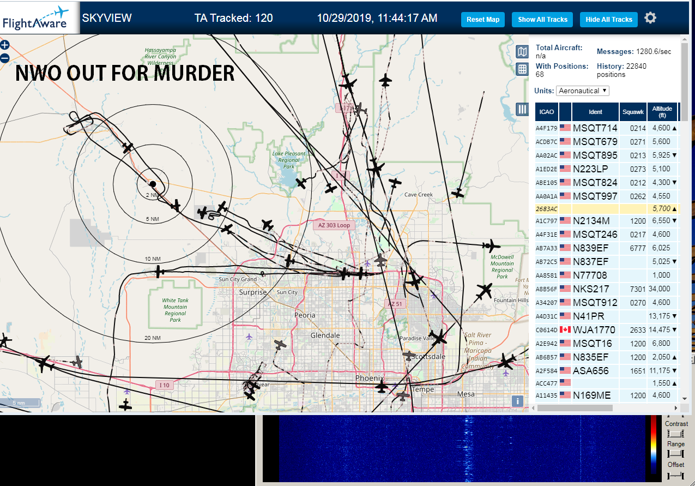
Task: Select the N835EF aircraft row
Action: tap(607, 357)
